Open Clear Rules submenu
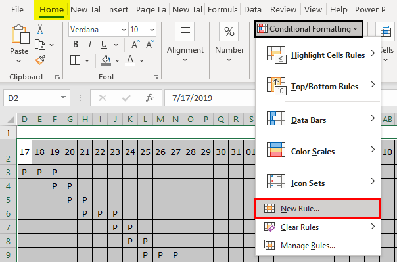Image resolution: width=397 pixels, height=262 pixels. (x=318, y=227)
